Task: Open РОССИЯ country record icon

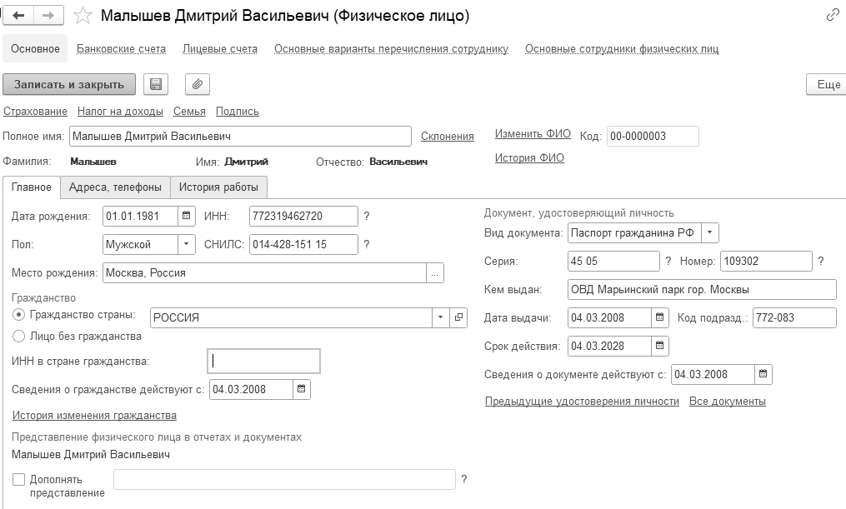Action: 458,317
